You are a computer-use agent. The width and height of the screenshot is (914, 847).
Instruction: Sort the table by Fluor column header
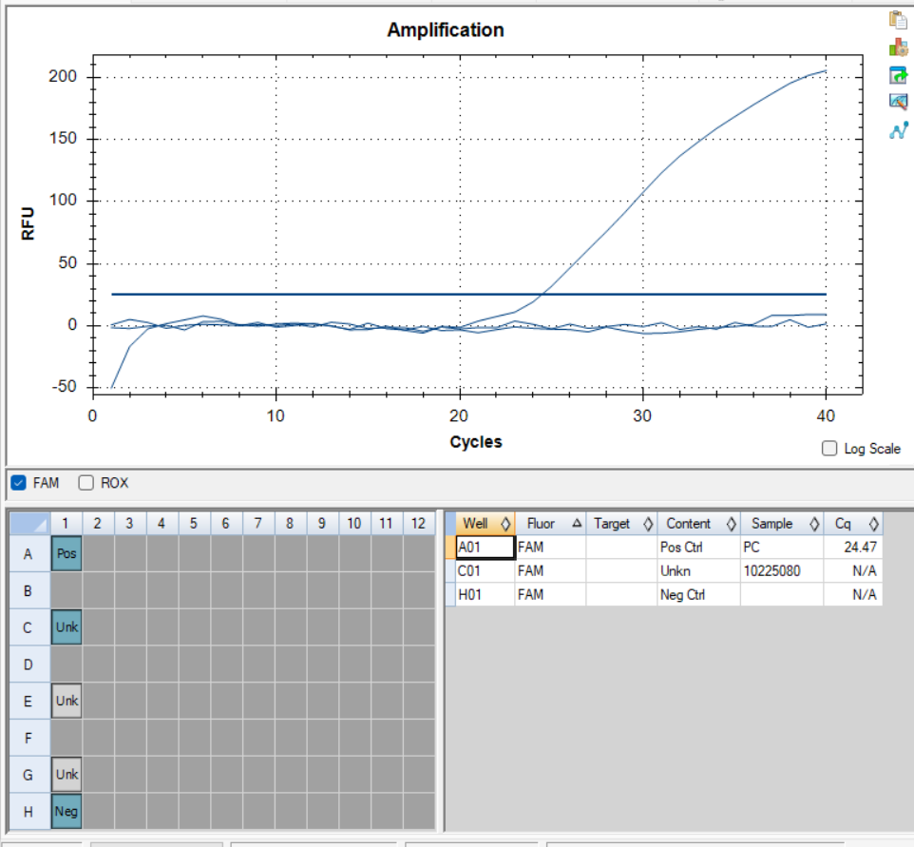[542, 524]
